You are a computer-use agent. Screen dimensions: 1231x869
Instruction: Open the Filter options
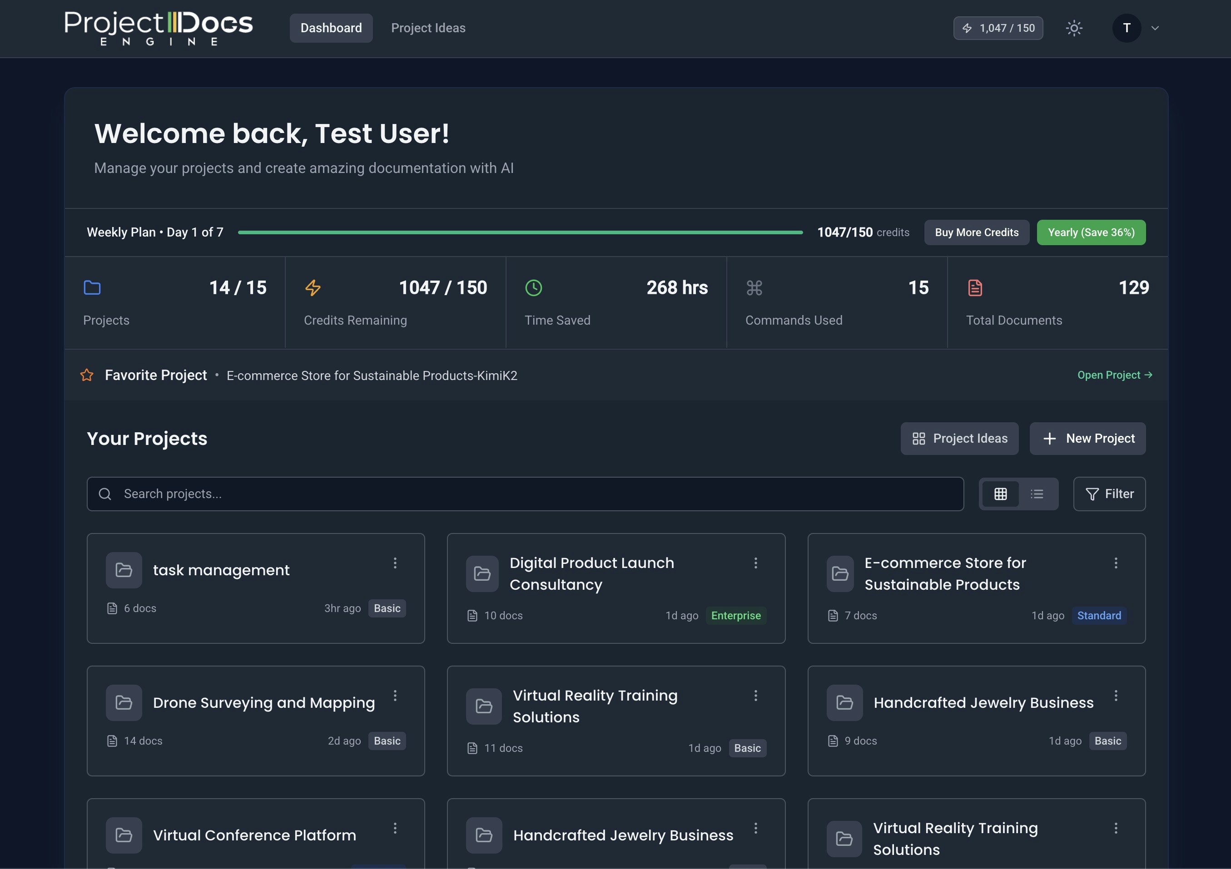point(1109,494)
